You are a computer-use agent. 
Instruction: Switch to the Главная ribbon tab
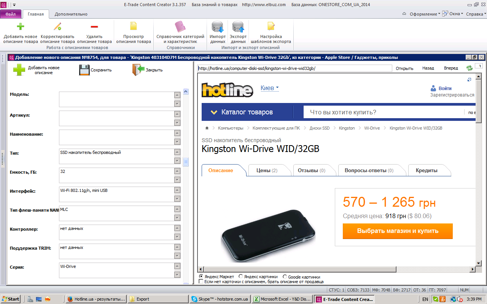36,14
